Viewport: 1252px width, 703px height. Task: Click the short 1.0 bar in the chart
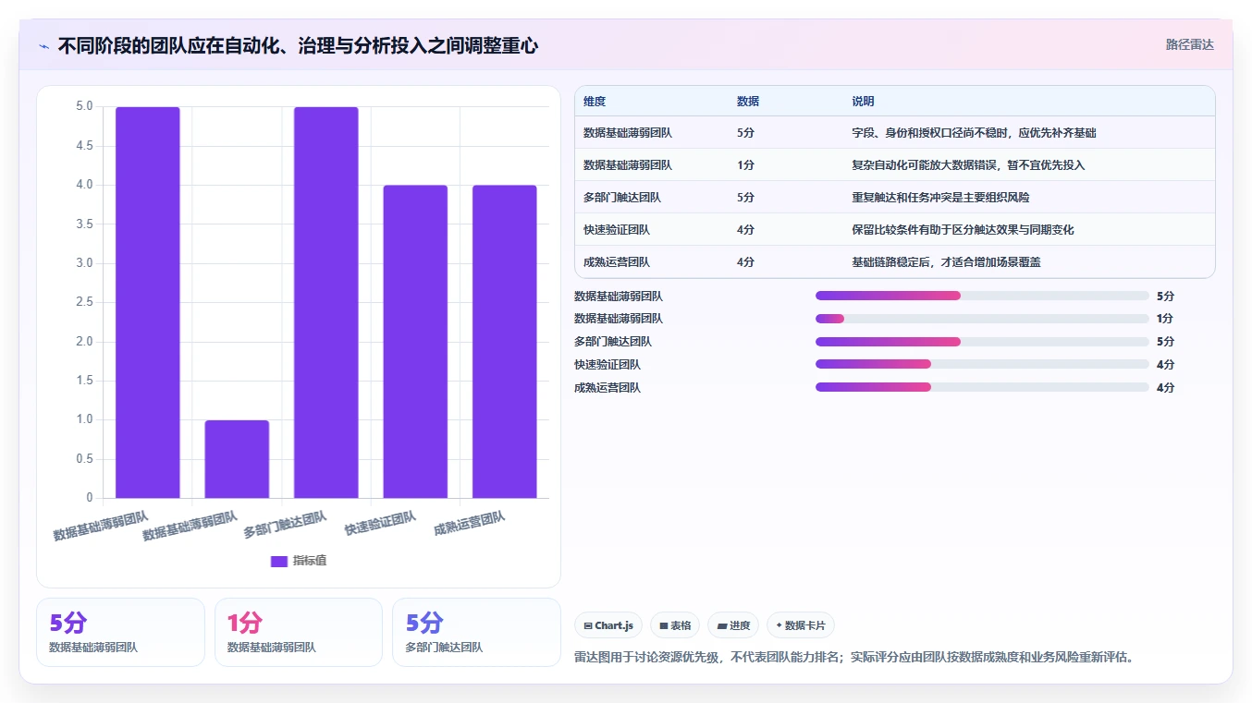pos(237,459)
